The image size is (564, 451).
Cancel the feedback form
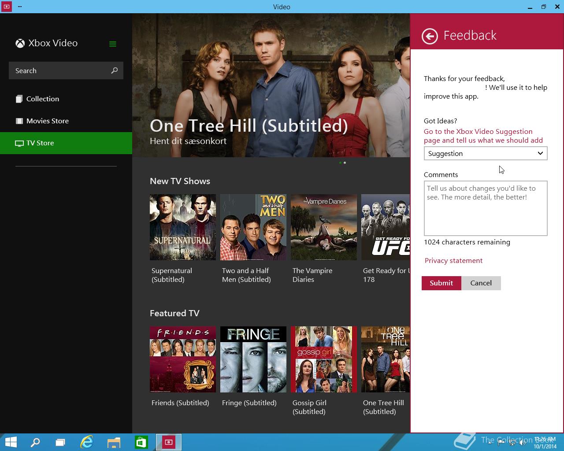[x=481, y=283]
